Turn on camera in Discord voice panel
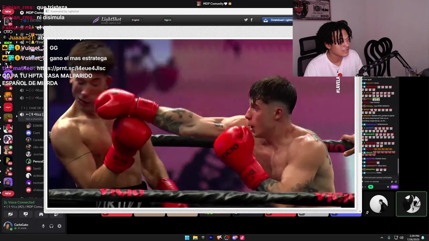Image resolution: width=429 pixels, height=241 pixels. [x=10, y=214]
